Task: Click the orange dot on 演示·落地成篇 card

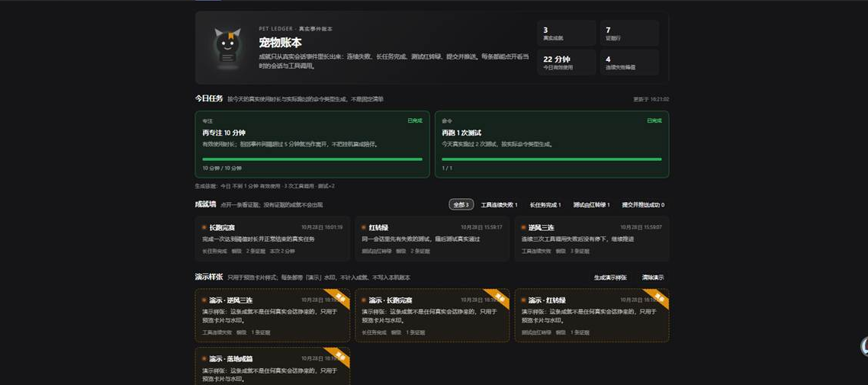Action: pos(204,358)
